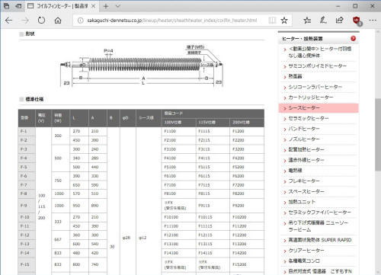Screen dimensions: 381x275
Task: Open the スペースヒーター sidebar item
Action: [x=306, y=191]
